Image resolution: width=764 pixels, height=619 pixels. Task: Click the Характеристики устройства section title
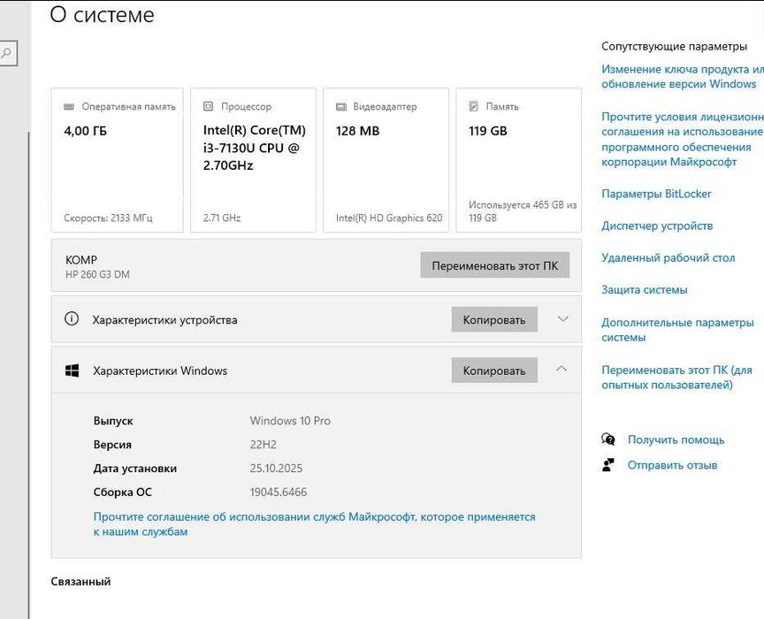[164, 320]
